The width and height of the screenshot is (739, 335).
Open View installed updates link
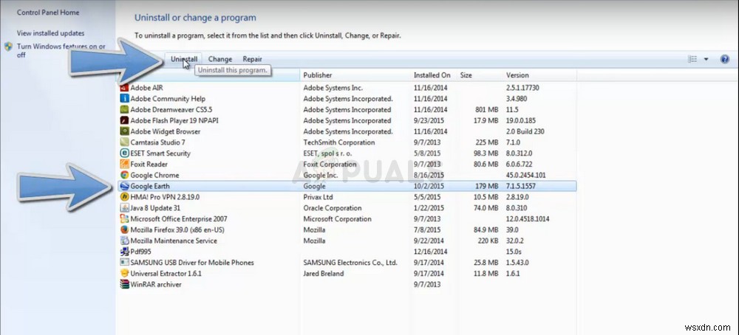pyautogui.click(x=50, y=33)
